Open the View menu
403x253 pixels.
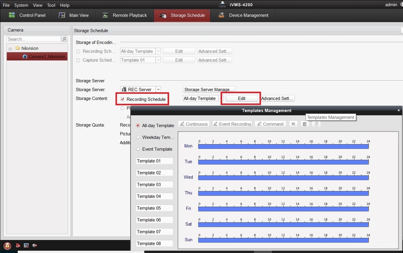click(x=38, y=5)
